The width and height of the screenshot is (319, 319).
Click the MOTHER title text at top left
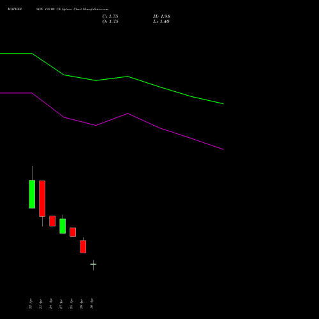(x=15, y=10)
